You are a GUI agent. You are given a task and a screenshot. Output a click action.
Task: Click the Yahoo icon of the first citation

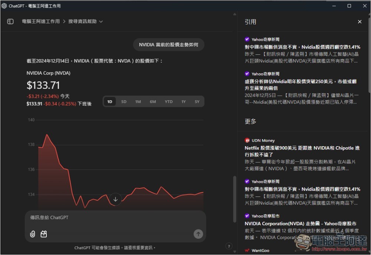(x=247, y=39)
